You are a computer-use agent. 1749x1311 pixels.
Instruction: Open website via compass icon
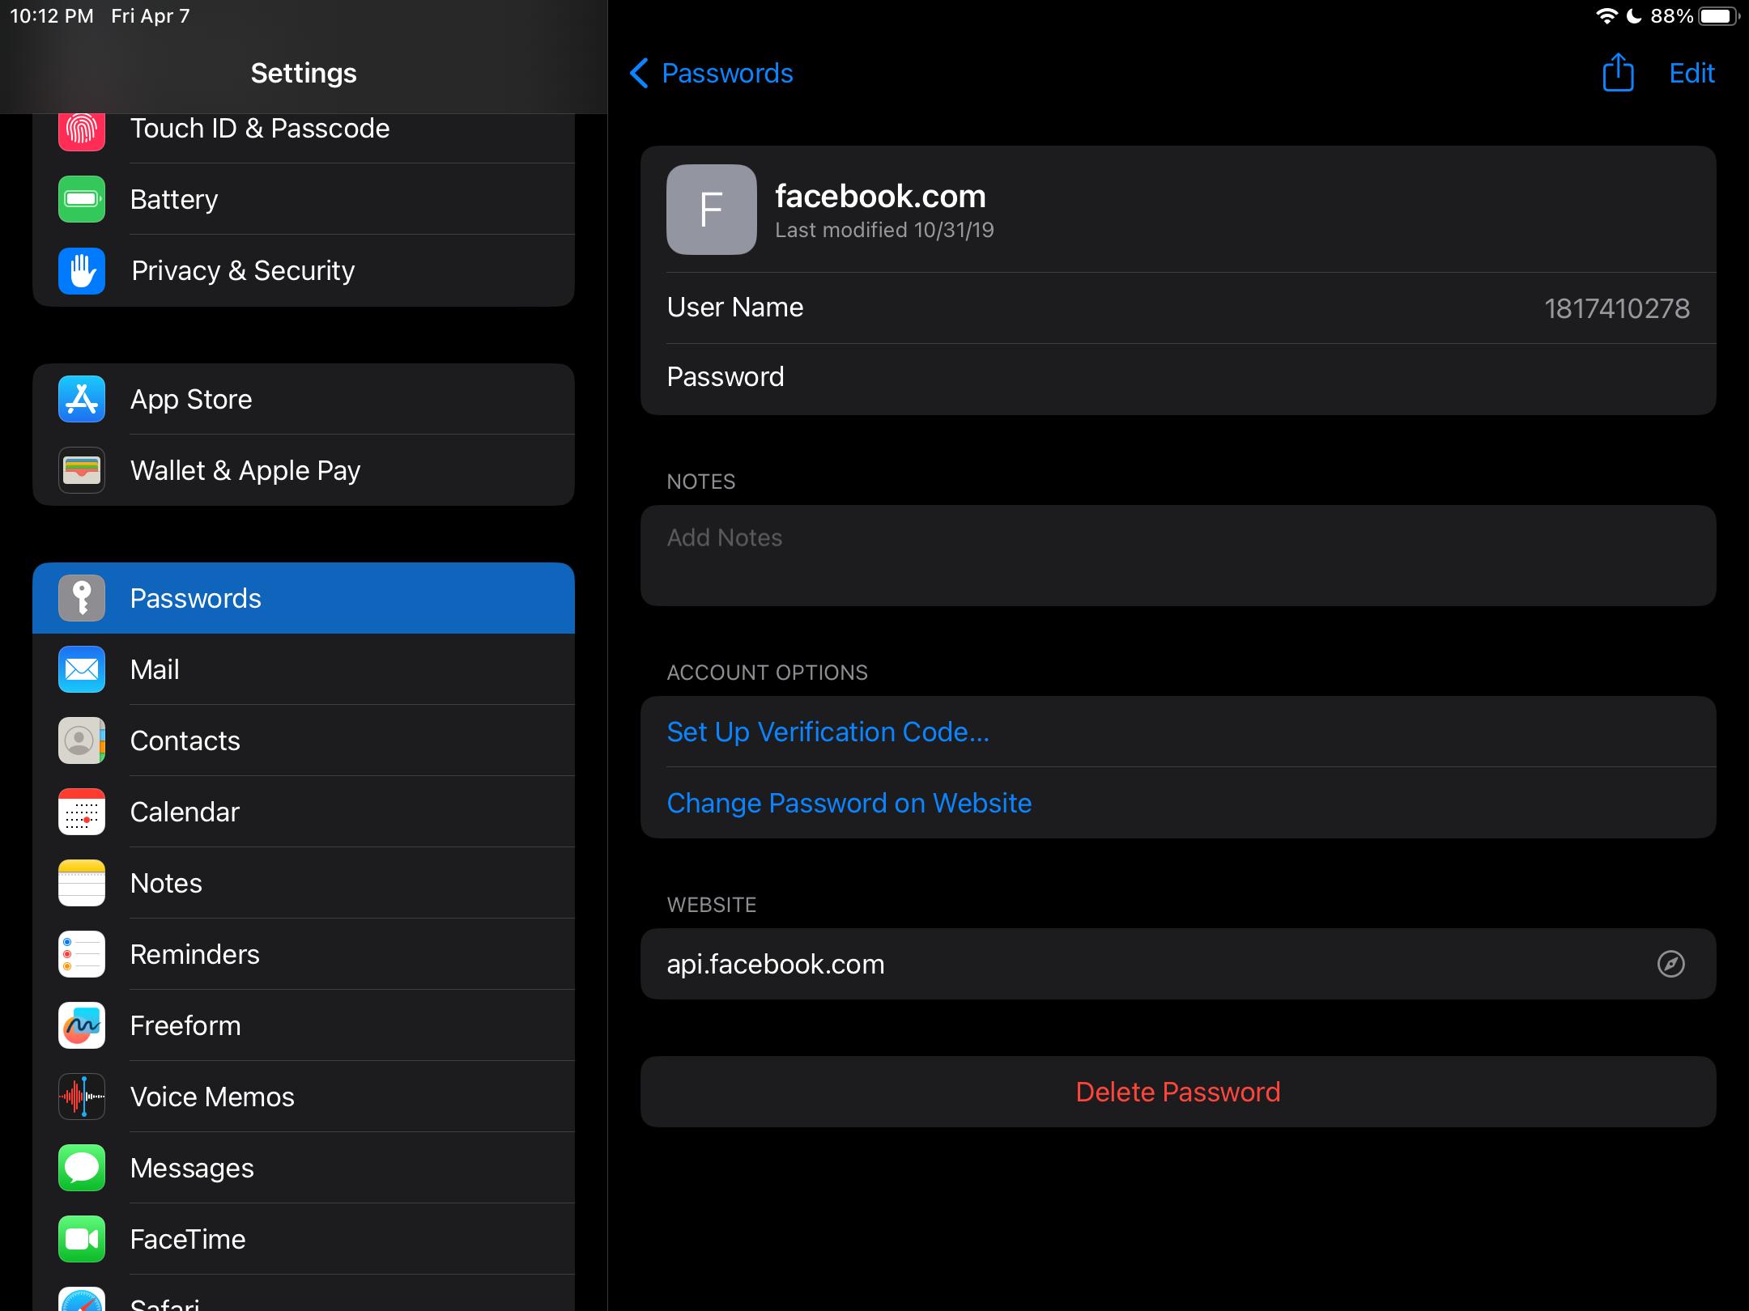1670,964
